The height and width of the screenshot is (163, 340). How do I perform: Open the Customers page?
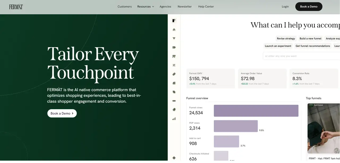(x=125, y=7)
